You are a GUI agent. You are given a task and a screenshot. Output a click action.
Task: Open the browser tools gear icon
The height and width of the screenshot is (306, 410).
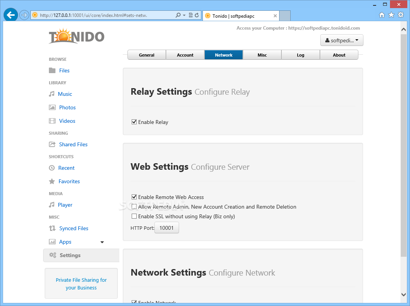click(x=401, y=15)
